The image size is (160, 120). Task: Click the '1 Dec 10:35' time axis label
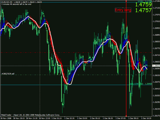tap(146, 118)
